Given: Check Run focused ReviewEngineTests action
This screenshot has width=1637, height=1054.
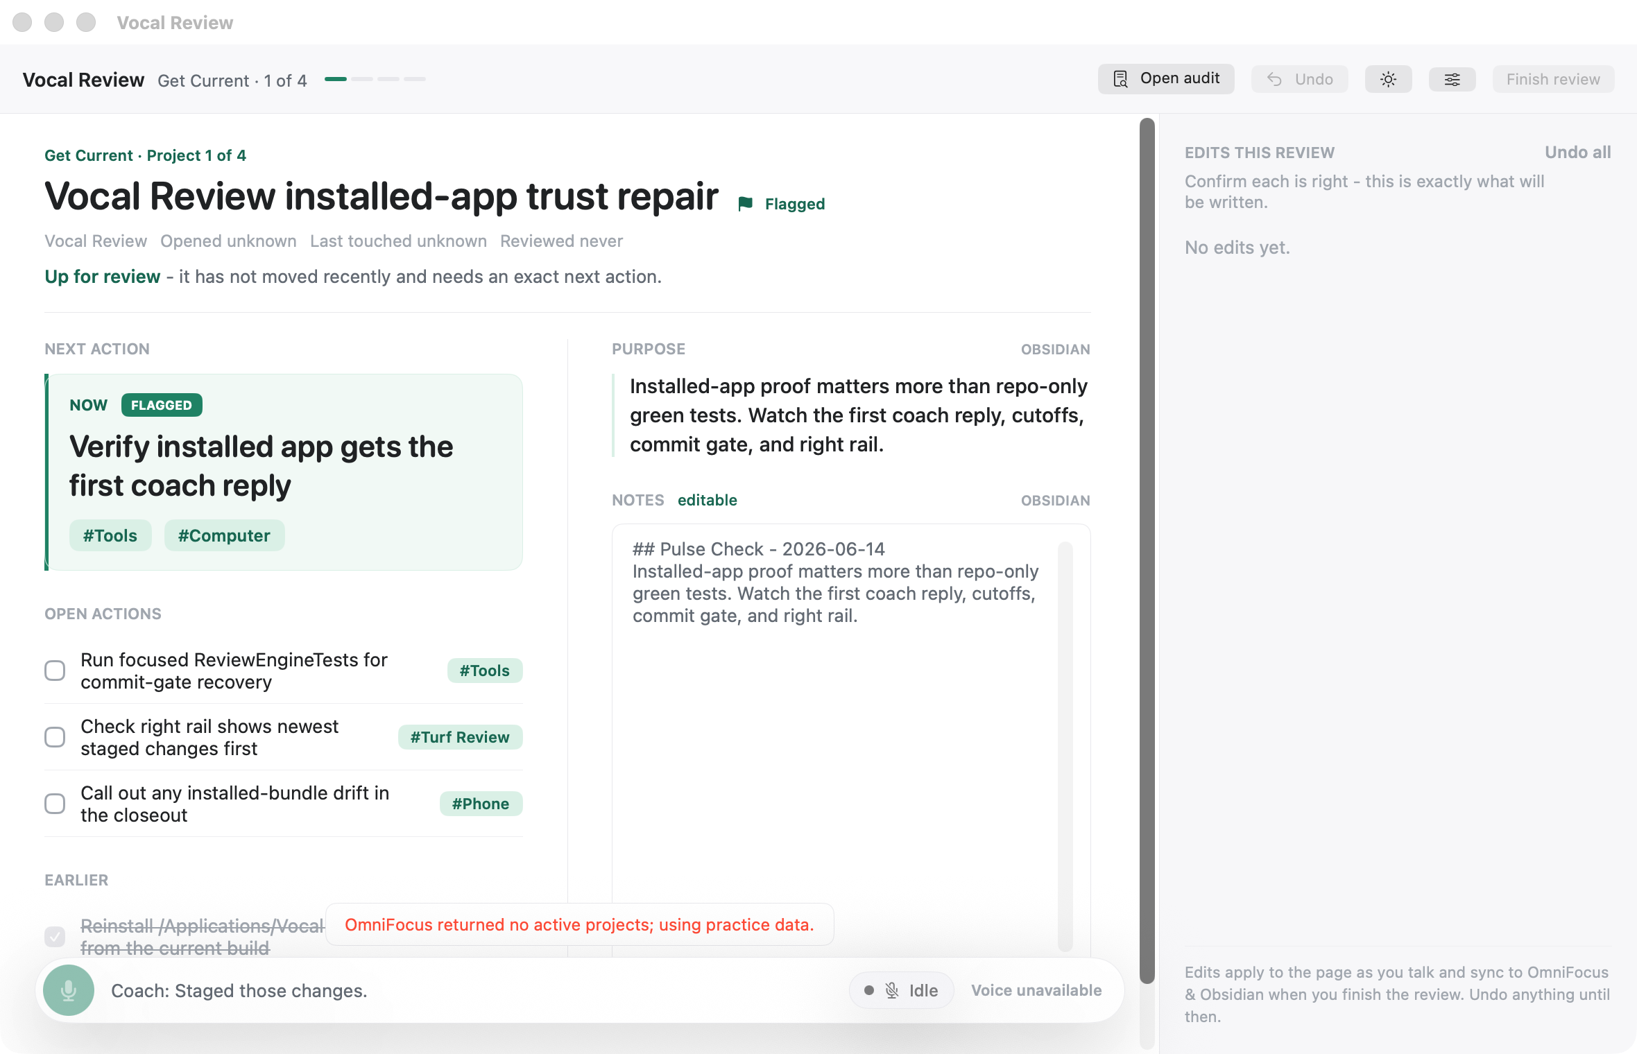Looking at the screenshot, I should (55, 671).
